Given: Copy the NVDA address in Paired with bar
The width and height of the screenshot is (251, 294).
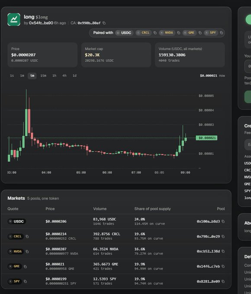Looking at the screenshot, I should click(179, 32).
